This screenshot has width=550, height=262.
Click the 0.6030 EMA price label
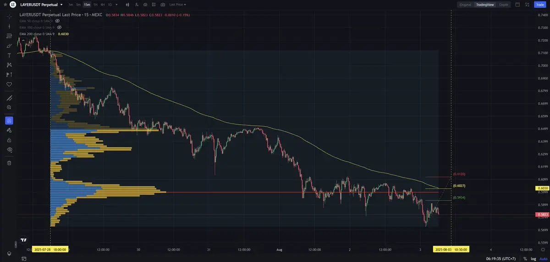542,188
